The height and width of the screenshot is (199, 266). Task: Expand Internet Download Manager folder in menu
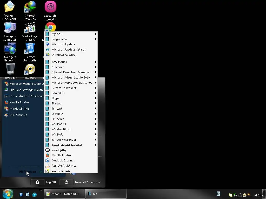click(x=71, y=72)
